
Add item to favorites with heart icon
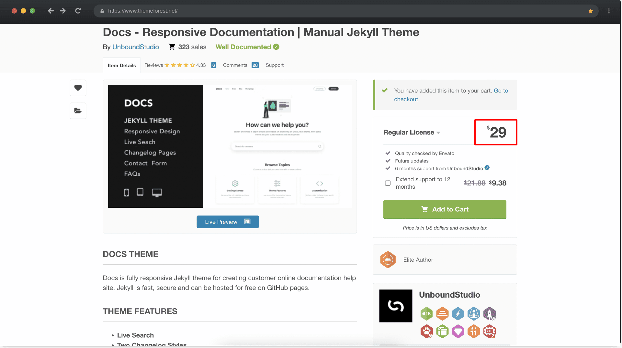[x=78, y=88]
